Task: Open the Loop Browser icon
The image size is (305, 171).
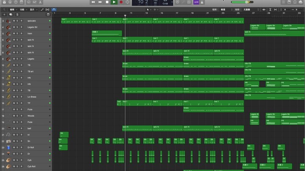Action: point(295,2)
